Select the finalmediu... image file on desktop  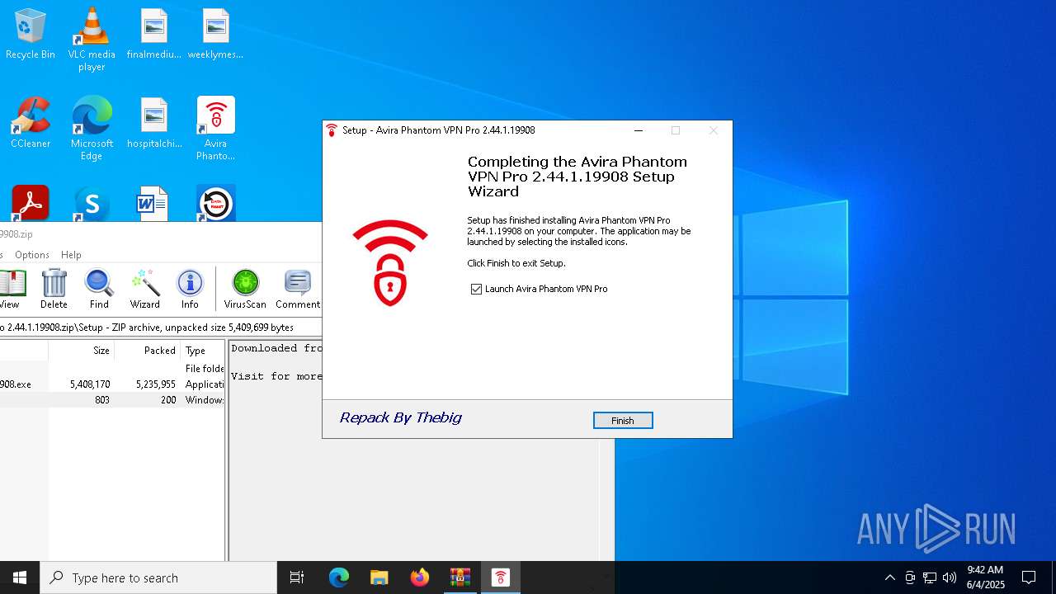click(154, 34)
